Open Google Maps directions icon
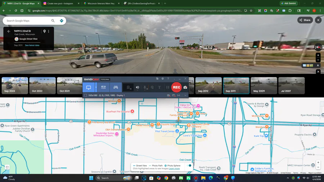The image size is (324, 182). (61, 21)
